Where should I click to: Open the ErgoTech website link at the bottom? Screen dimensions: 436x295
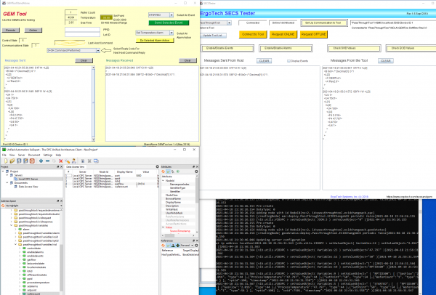tap(409, 197)
